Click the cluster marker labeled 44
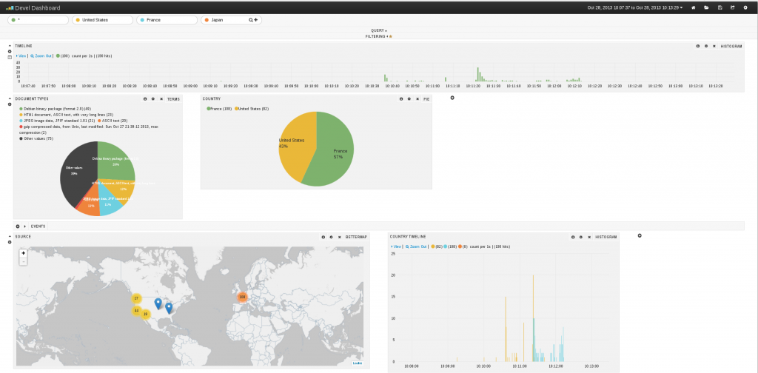 [137, 311]
